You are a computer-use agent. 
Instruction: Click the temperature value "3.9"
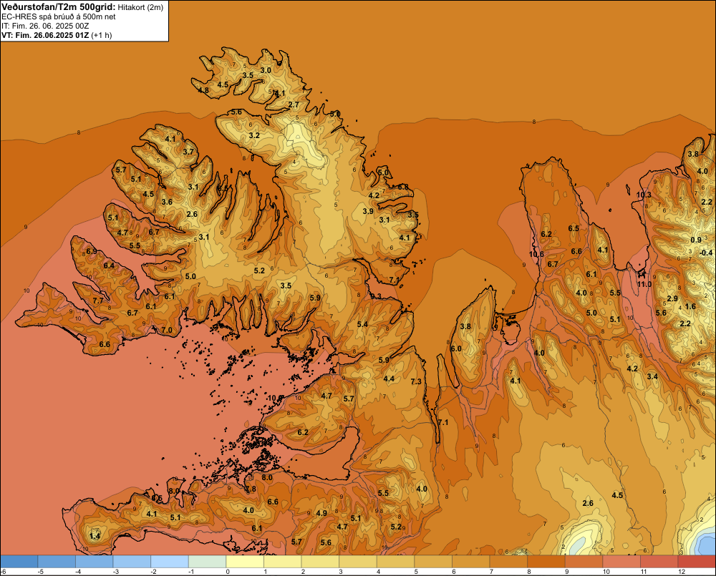pos(368,211)
